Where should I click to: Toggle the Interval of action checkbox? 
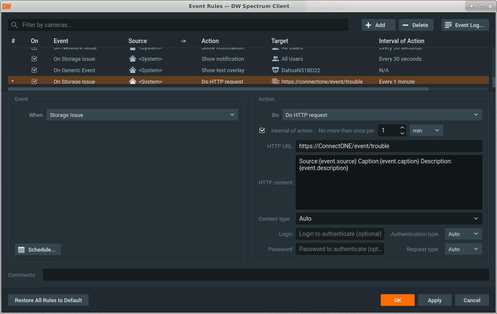click(x=262, y=130)
